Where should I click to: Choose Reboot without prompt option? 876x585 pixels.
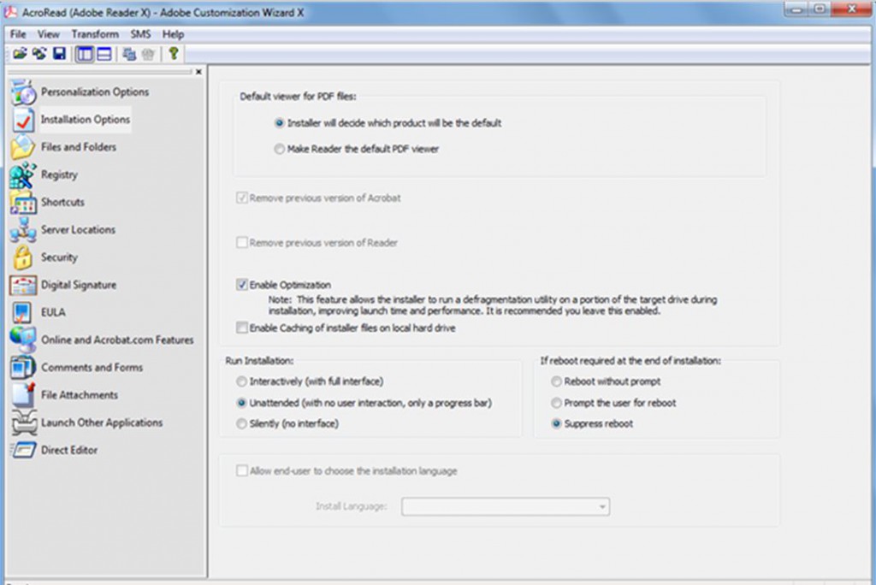[556, 381]
